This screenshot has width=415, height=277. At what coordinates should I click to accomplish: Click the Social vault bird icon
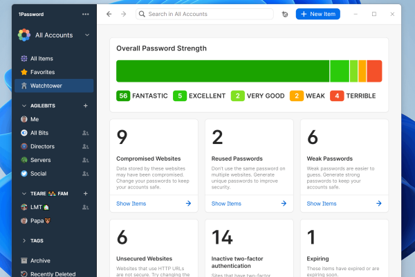[x=24, y=174]
